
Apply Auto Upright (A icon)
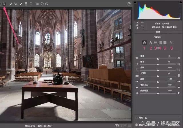pyautogui.click(x=151, y=42)
